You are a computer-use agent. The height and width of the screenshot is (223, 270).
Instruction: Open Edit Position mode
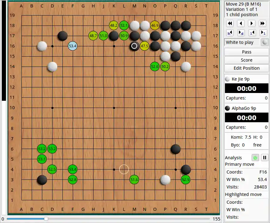(246, 68)
